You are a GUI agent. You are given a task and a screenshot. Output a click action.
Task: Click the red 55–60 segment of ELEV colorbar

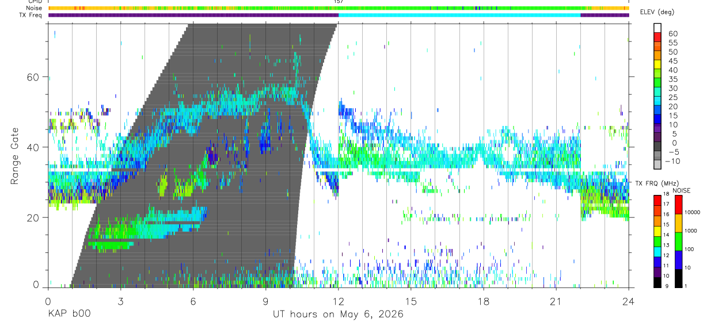[657, 37]
